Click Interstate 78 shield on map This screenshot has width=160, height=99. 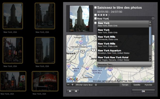point(87,68)
